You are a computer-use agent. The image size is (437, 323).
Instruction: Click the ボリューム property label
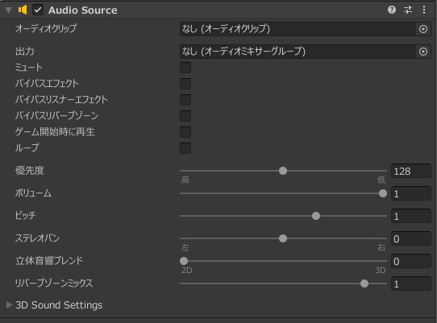coord(33,193)
